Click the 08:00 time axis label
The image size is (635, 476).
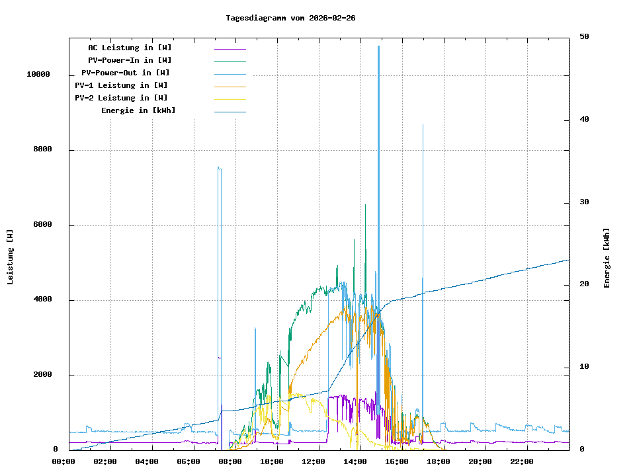tap(230, 461)
